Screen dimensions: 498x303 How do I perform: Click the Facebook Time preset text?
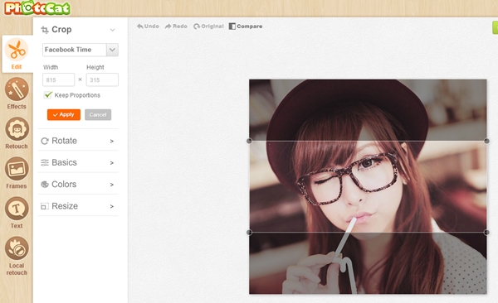click(x=68, y=50)
